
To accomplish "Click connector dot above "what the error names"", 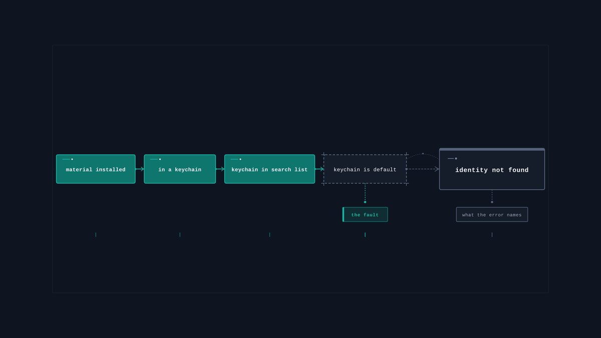I will tap(492, 202).
